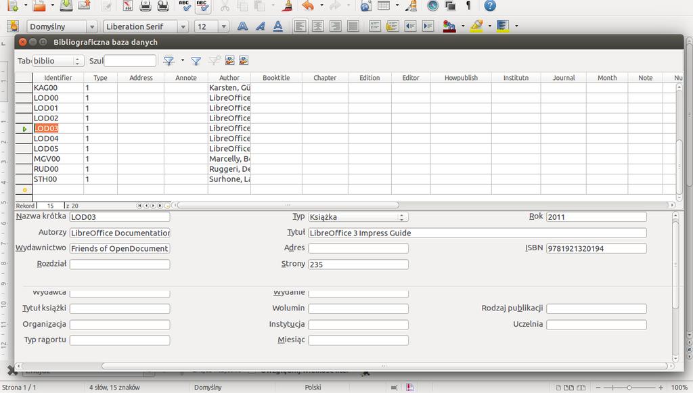This screenshot has width=693, height=393.
Task: Apply the yellow highlighting color
Action: point(476,26)
